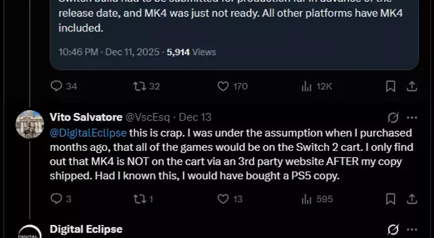Screen dimensions: 434x238
Task: Click Vito Salvatore's profile avatar
Action: 30,124
